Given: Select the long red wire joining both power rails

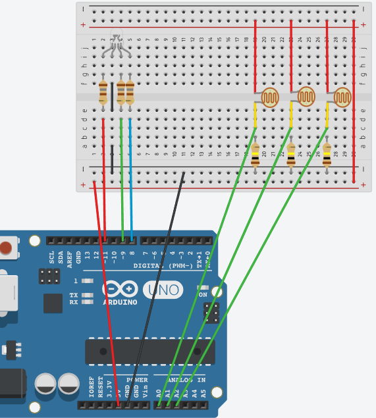Looking at the screenshot, I should coord(354,101).
